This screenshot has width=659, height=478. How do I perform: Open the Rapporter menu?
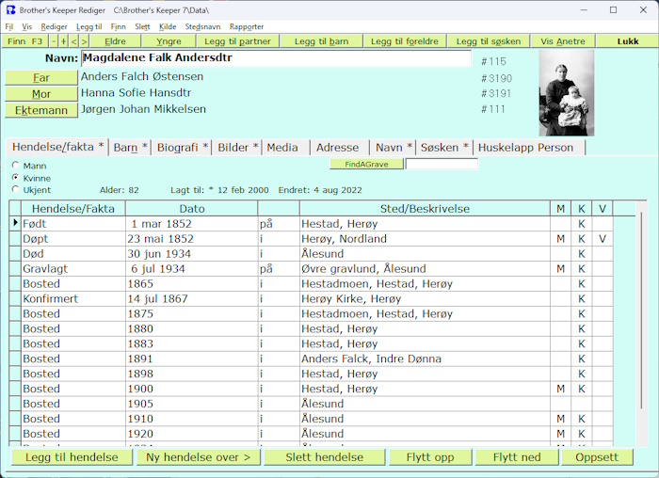point(246,26)
